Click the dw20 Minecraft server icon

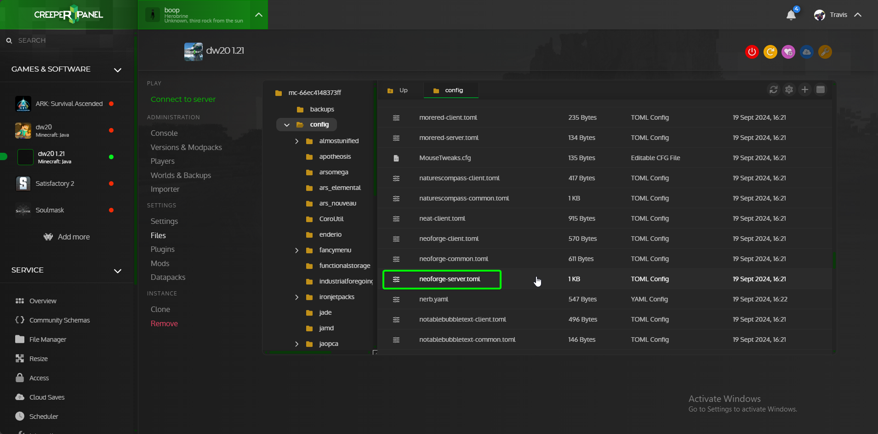tap(23, 130)
